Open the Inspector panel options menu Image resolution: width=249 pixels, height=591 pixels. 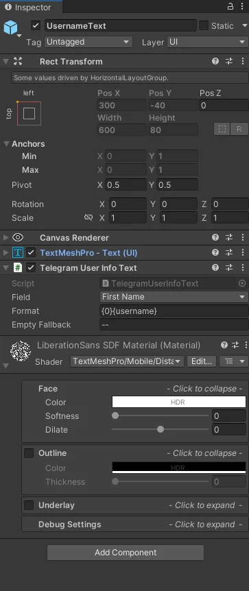pyautogui.click(x=243, y=6)
